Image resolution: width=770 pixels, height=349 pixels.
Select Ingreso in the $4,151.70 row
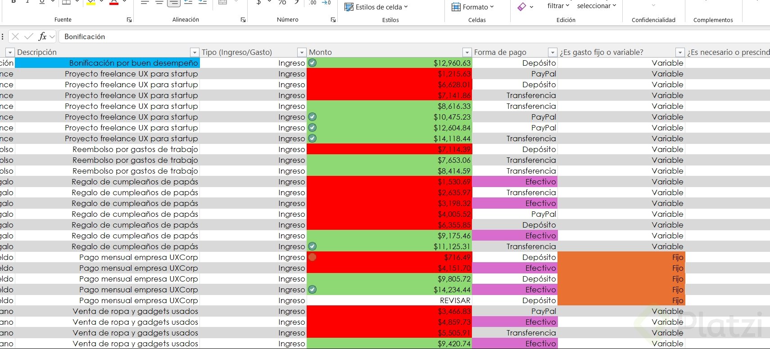254,268
